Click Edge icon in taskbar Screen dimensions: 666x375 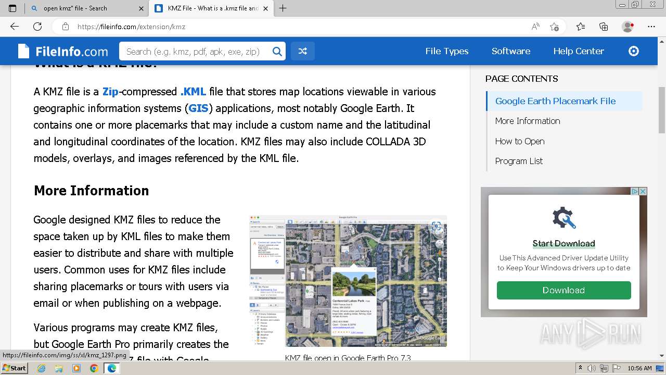click(x=111, y=368)
